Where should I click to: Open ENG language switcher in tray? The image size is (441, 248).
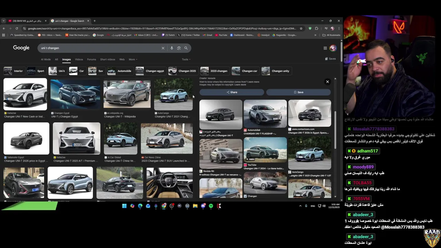tap(313, 206)
